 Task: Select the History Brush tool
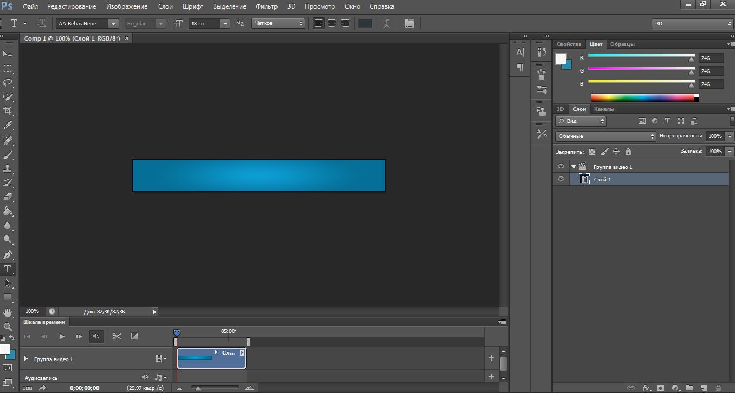click(x=8, y=183)
